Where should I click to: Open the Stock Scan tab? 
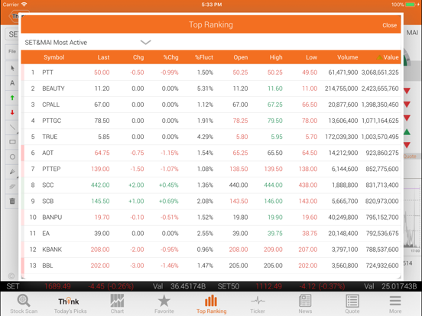24,305
